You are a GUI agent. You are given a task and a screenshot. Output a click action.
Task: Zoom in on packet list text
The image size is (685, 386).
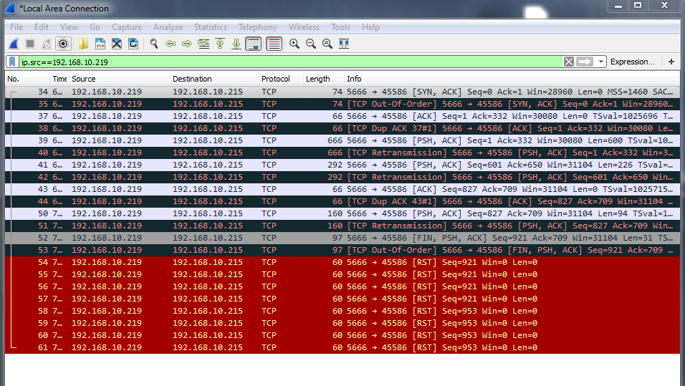coord(294,44)
